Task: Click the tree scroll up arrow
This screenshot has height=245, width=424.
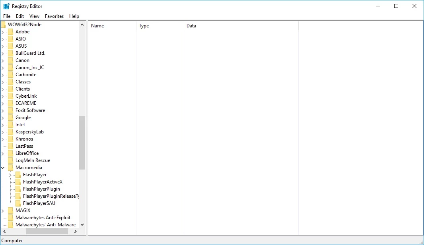Action: click(82, 25)
